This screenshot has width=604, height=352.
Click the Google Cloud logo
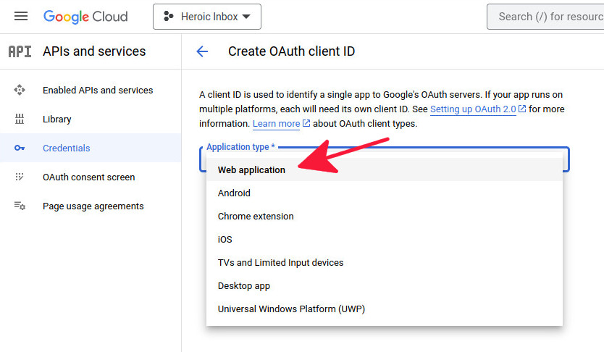(85, 17)
